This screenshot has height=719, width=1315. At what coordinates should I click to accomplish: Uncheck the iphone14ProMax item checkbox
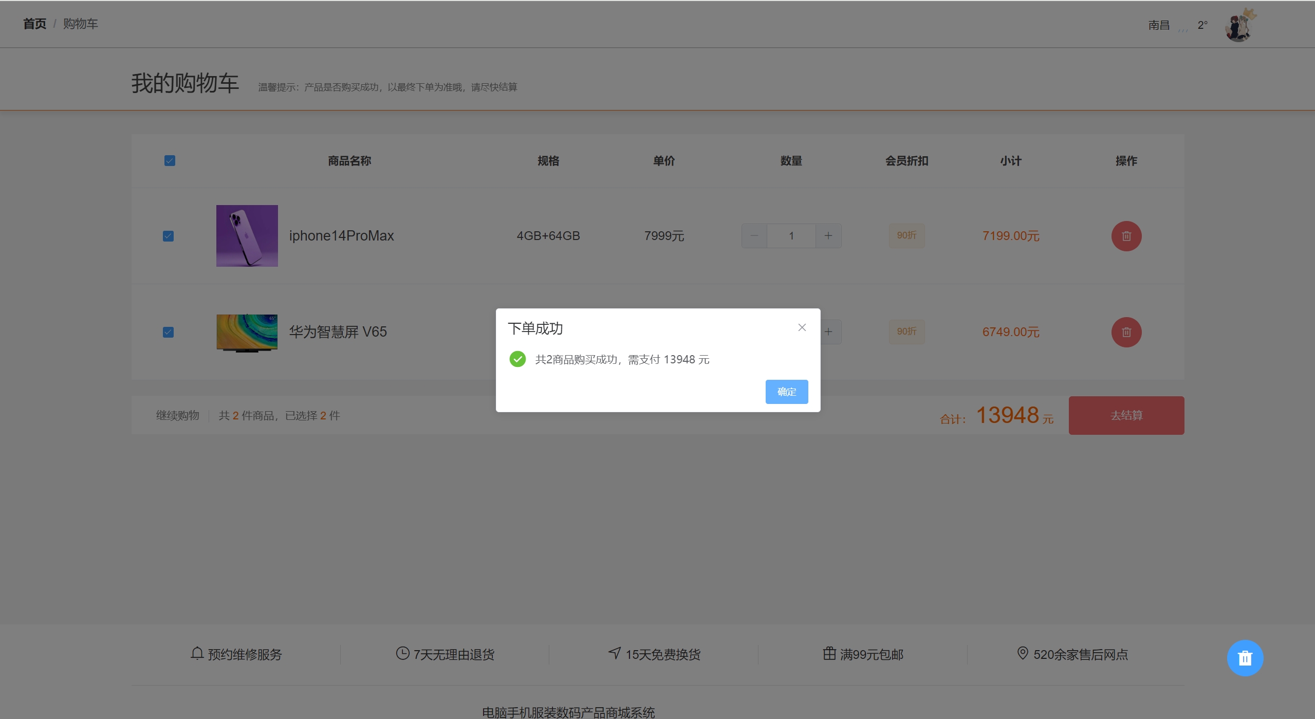[x=168, y=236]
